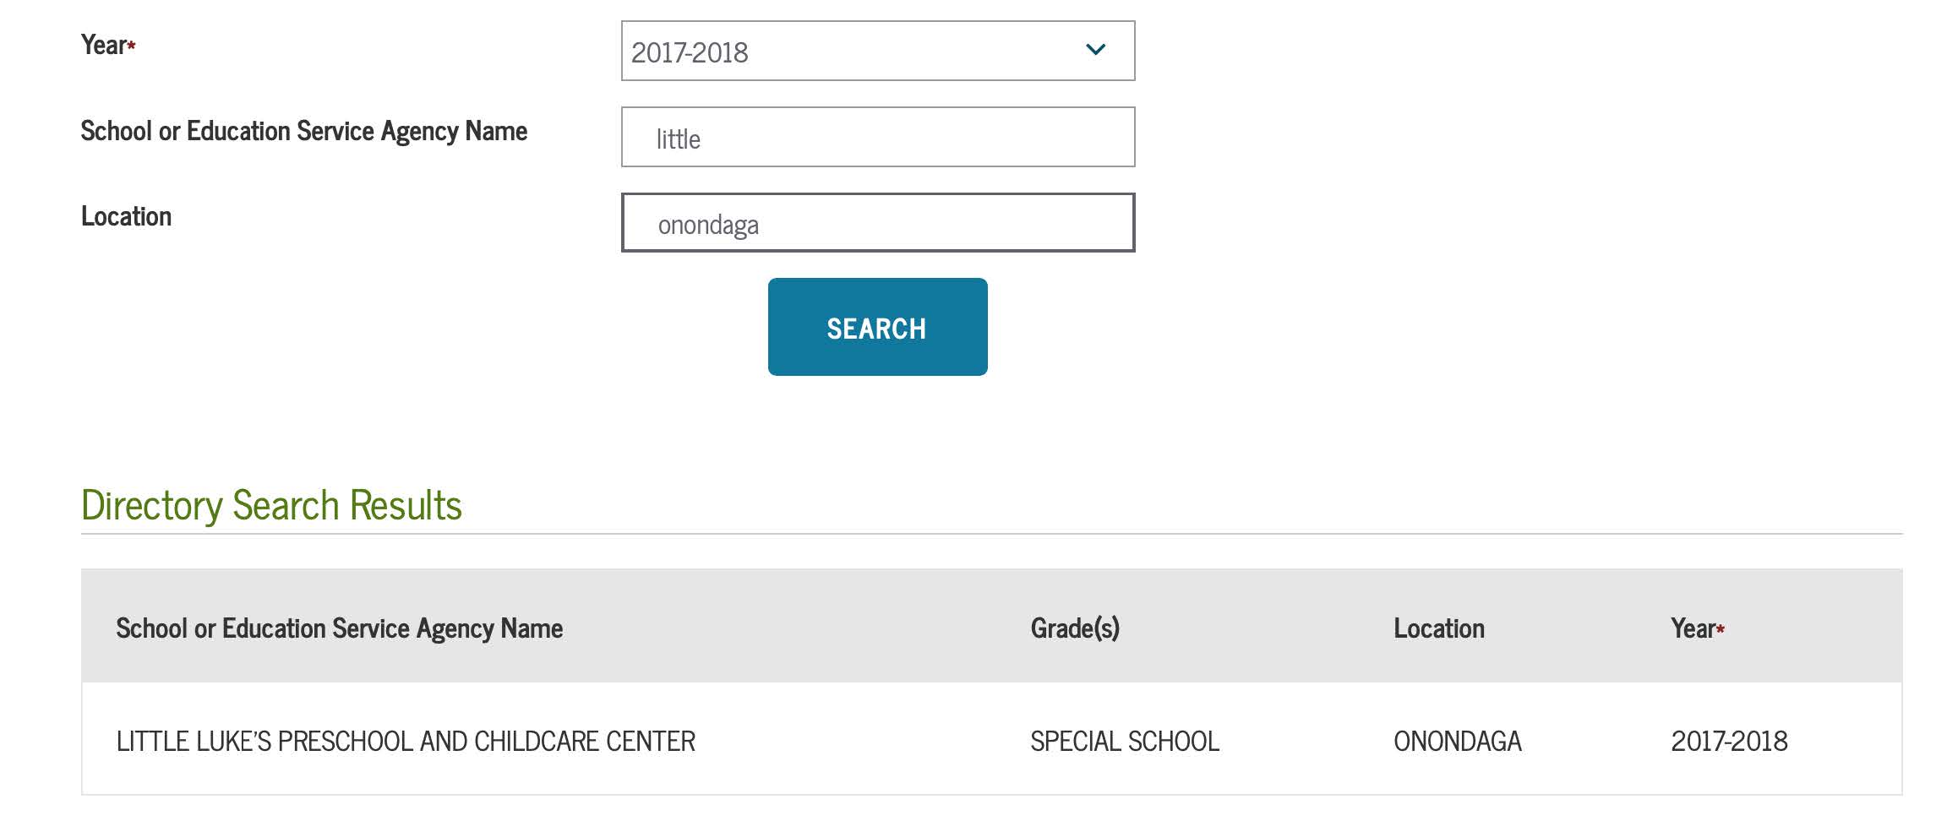Click the divider line under Directory Search Results

991,533
